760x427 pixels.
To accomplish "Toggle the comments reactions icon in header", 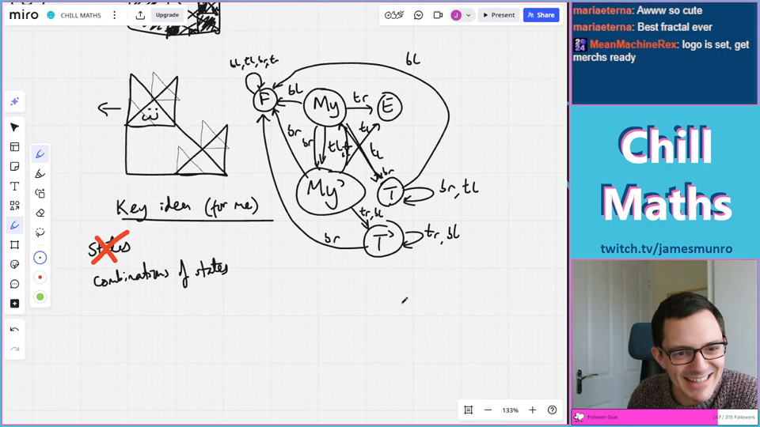I will click(x=418, y=15).
